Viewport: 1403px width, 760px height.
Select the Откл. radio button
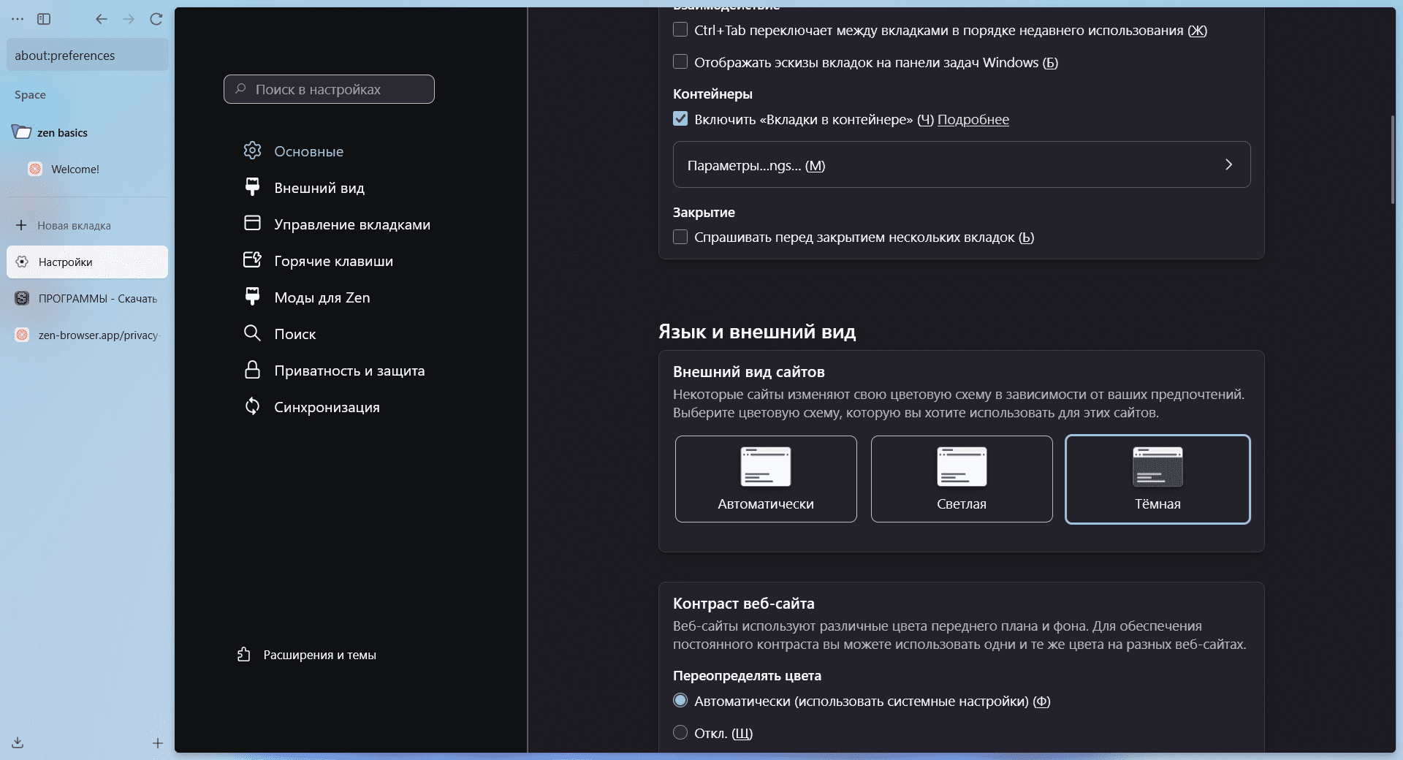[680, 733]
